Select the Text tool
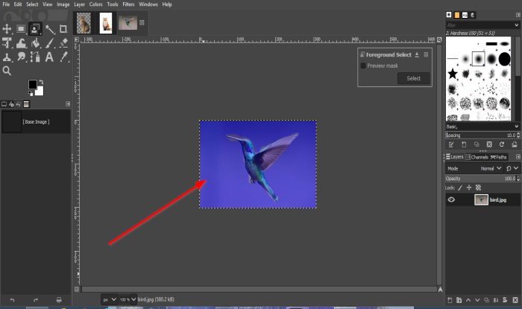 (49, 57)
